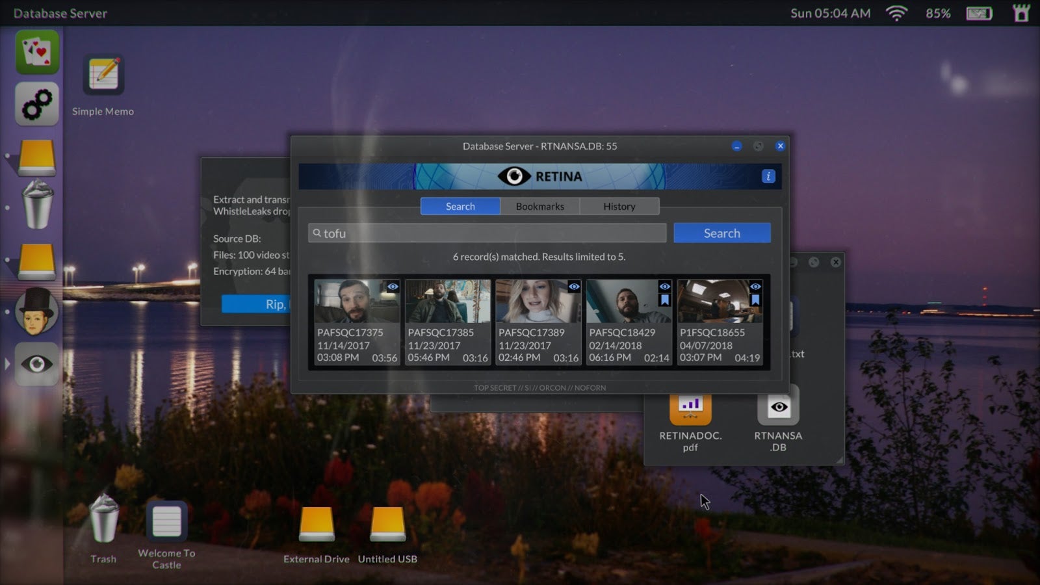Click the Rip button in background window

pyautogui.click(x=257, y=304)
